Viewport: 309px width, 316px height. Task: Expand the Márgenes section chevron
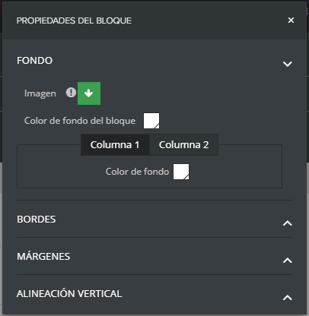pos(288,261)
